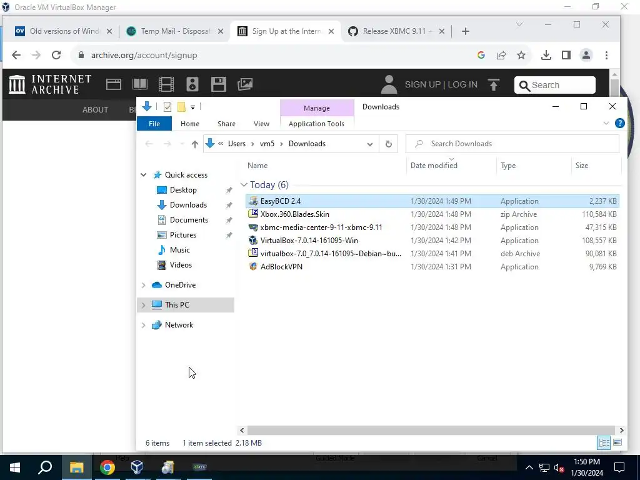Open the View ribbon tab

[261, 124]
